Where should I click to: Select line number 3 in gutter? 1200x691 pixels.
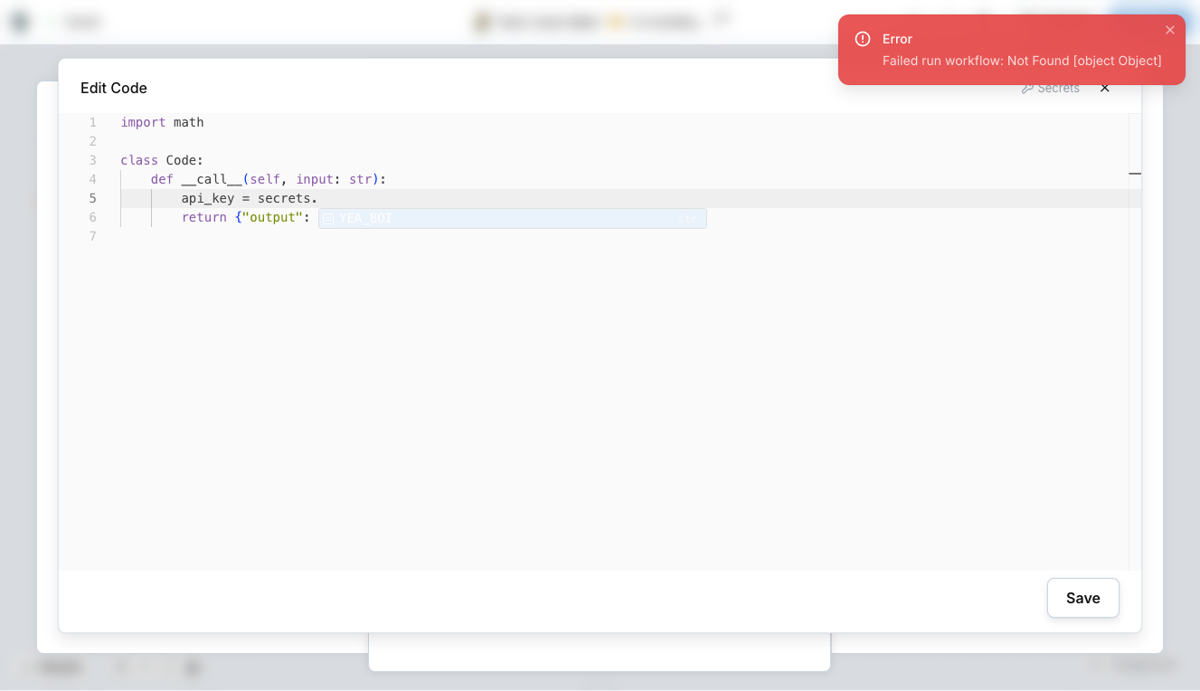click(92, 160)
